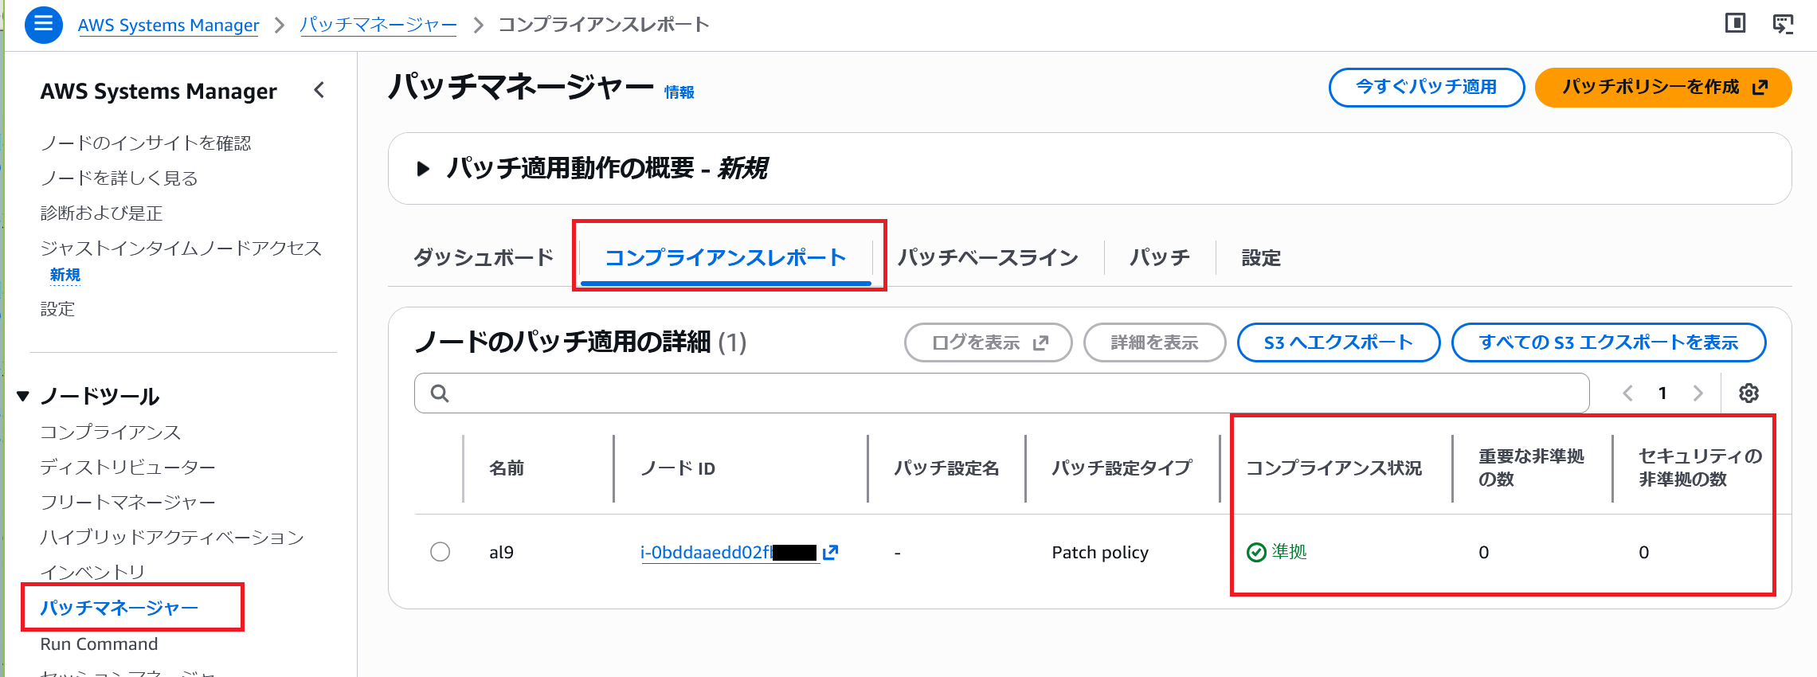Go to the next page arrow
The image size is (1817, 677).
[x=1698, y=393]
